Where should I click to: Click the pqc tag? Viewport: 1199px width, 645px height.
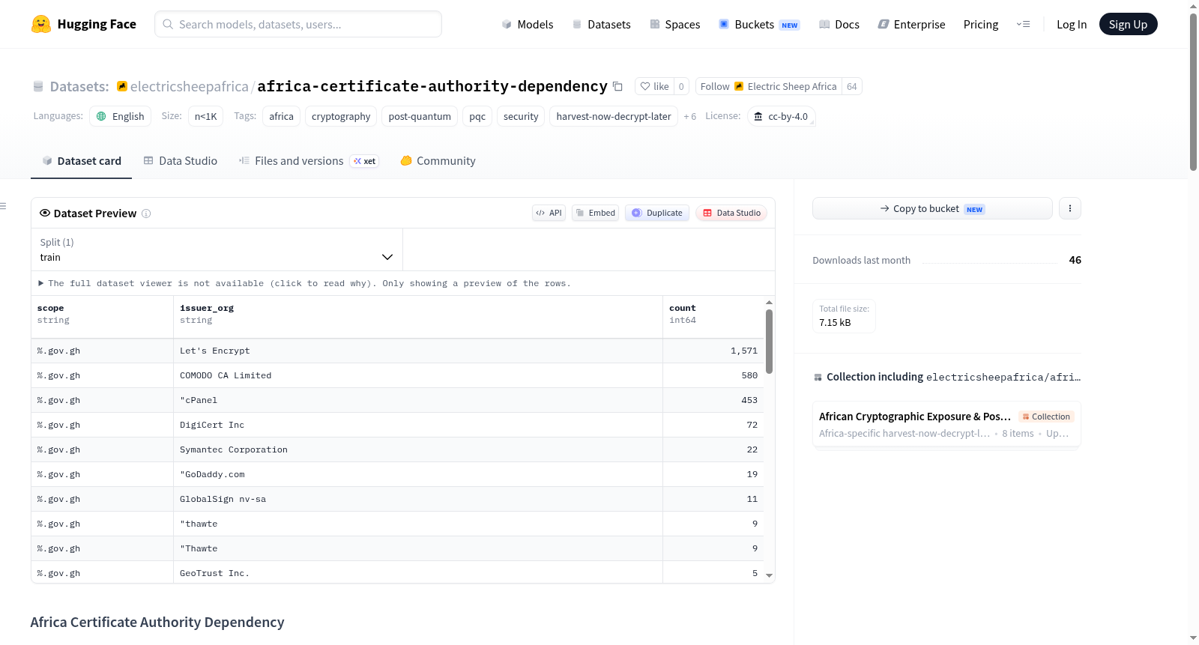(477, 116)
